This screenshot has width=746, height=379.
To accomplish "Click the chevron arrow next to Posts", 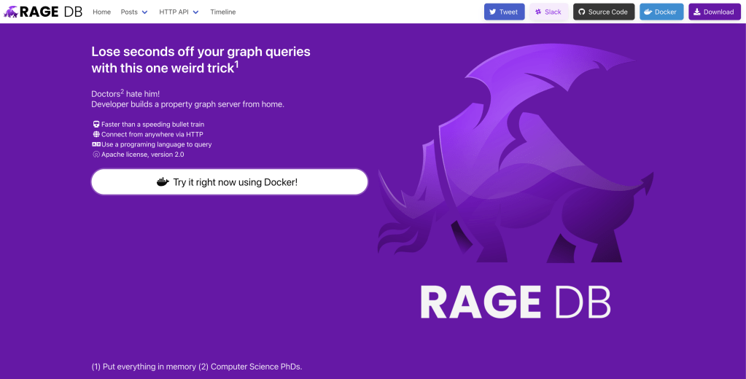I will click(144, 12).
